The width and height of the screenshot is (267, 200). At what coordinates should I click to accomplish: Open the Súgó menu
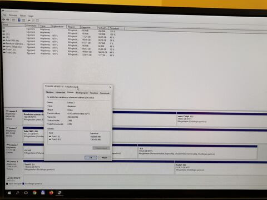(x=31, y=16)
